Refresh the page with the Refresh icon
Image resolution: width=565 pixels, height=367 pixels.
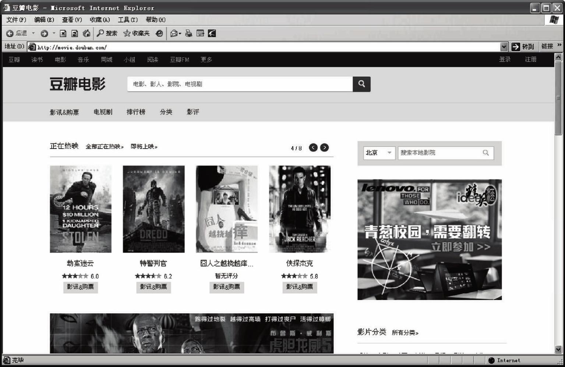coord(75,33)
